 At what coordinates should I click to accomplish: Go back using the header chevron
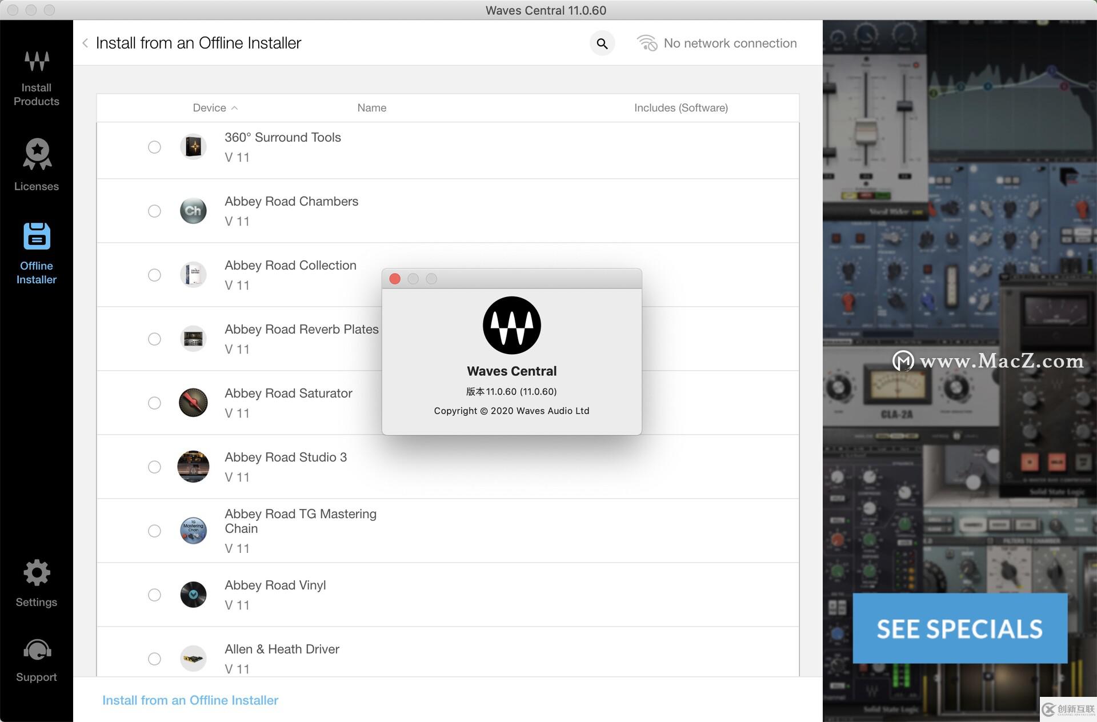point(85,43)
